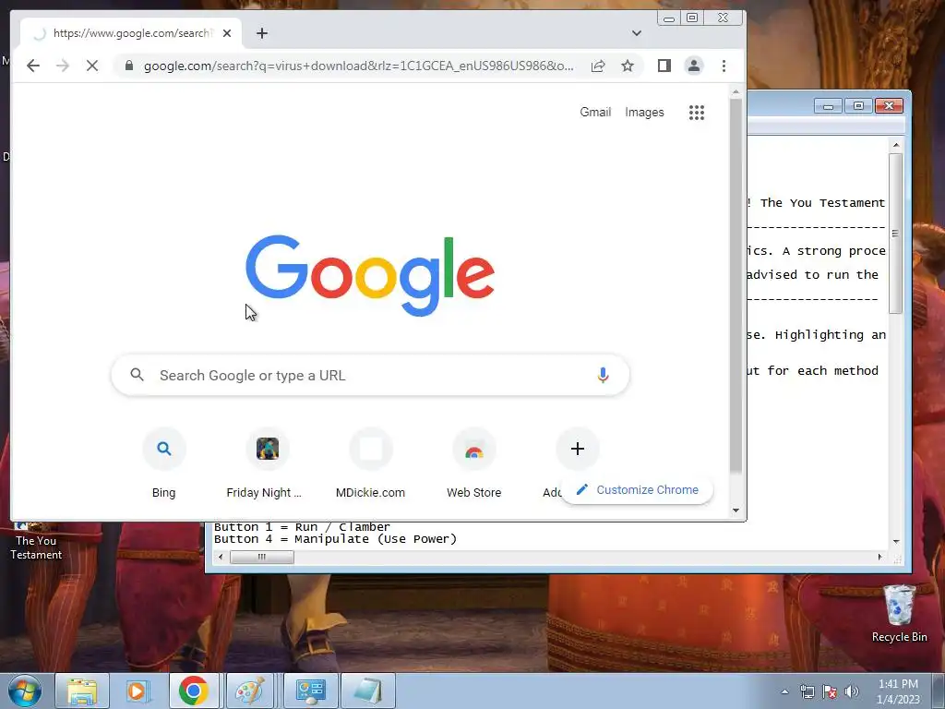Click the Chrome page scrollbar down arrow
945x709 pixels.
736,511
